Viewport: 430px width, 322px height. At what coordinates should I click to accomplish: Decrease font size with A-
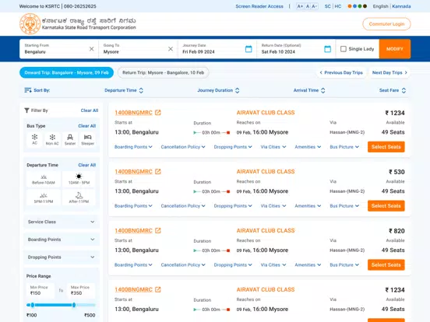click(314, 6)
